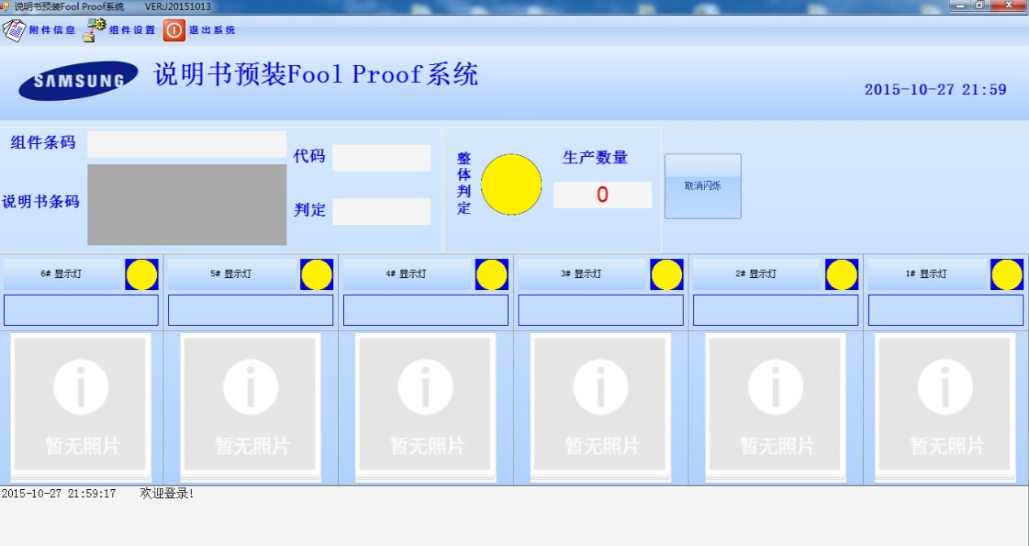Viewport: 1029px width, 546px height.
Task: Click the date-time text 2015-10-27 21:59
Action: (x=936, y=89)
